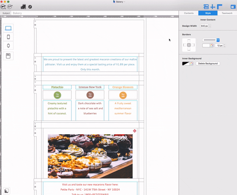
Task: Toggle the right border selector
Action: point(193,45)
